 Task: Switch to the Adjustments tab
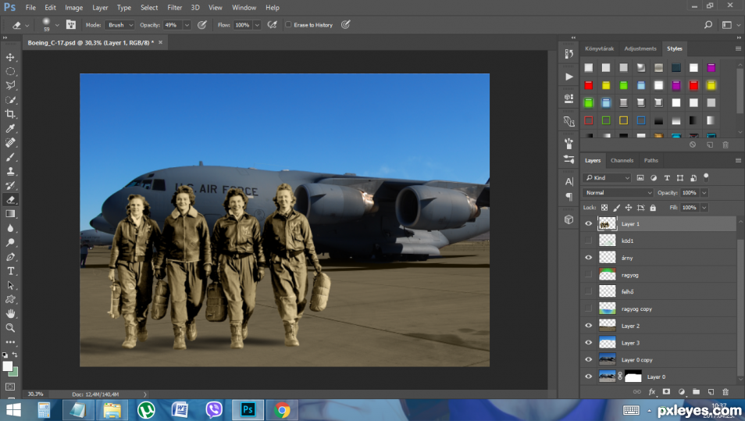[640, 48]
